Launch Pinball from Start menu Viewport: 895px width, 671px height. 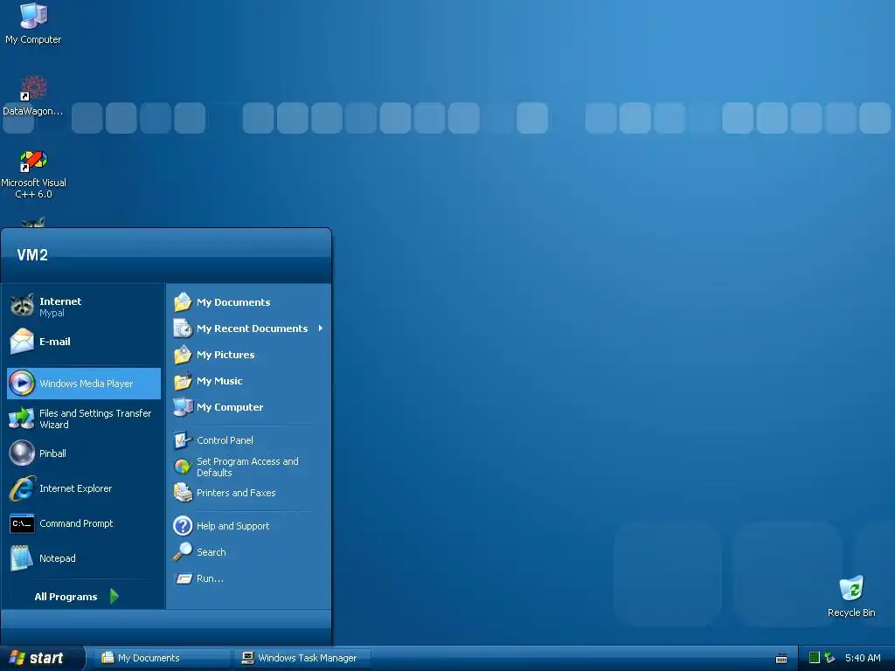coord(84,453)
